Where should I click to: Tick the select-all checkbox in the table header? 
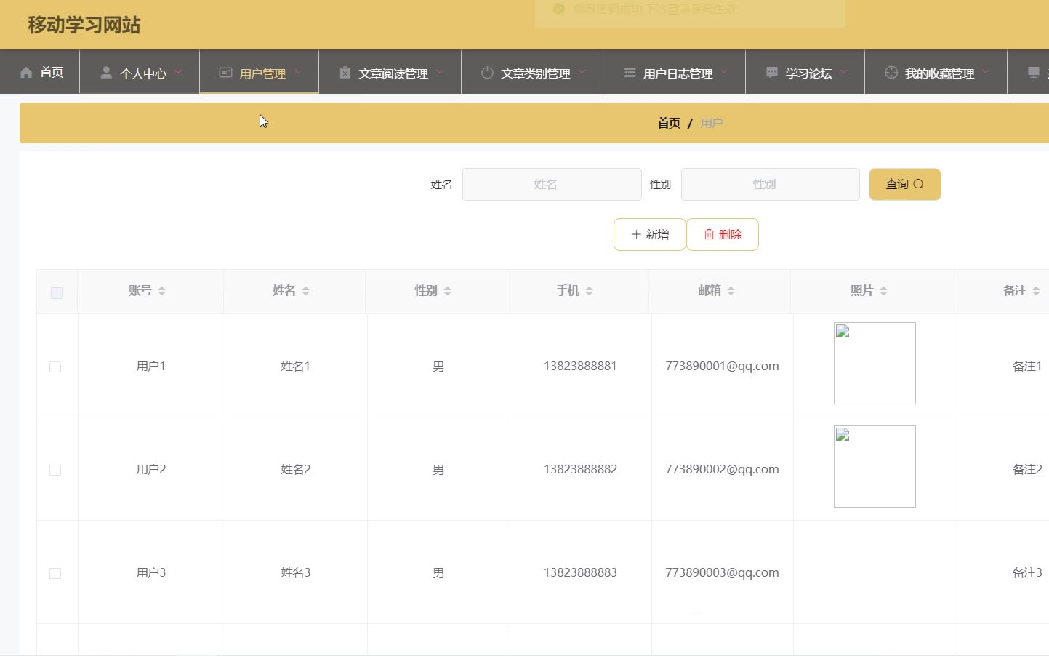(x=57, y=293)
